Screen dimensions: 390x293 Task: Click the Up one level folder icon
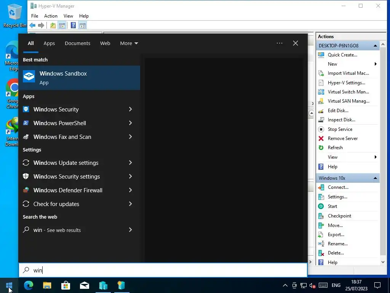(53, 26)
